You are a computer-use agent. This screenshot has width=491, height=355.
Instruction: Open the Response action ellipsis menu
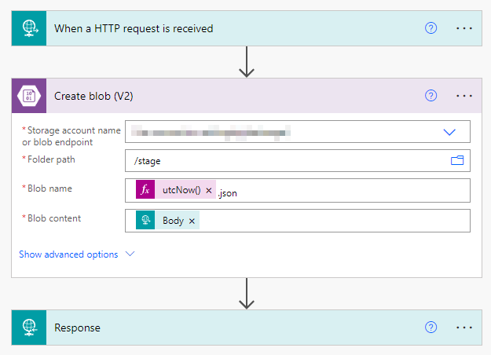(x=464, y=328)
